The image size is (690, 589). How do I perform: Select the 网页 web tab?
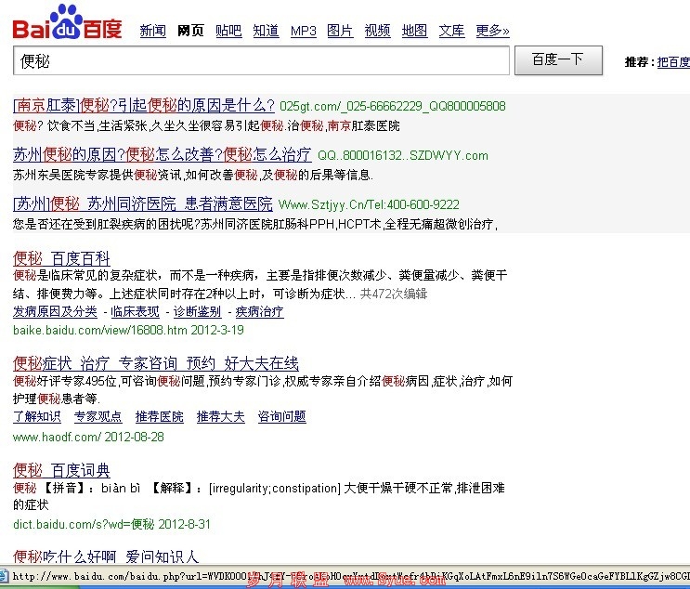point(190,31)
